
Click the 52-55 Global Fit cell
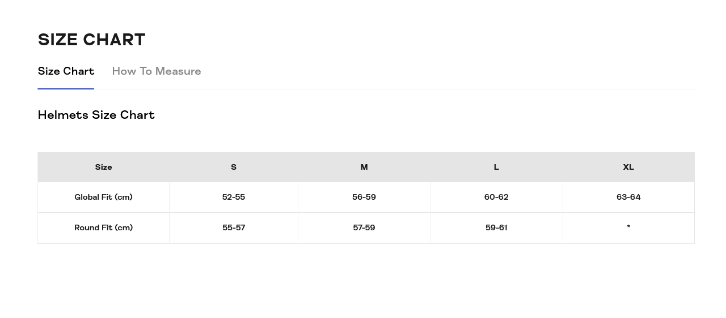pos(234,197)
